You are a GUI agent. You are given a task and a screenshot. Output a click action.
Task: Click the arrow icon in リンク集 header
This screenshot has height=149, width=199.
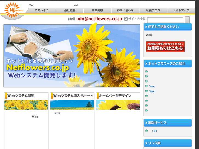[x=146, y=143]
